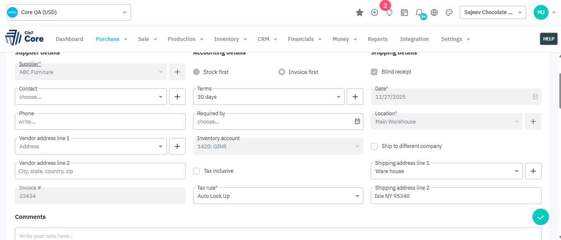Enable the Tax inclusive checkbox
This screenshot has height=240, width=561.
point(197,171)
